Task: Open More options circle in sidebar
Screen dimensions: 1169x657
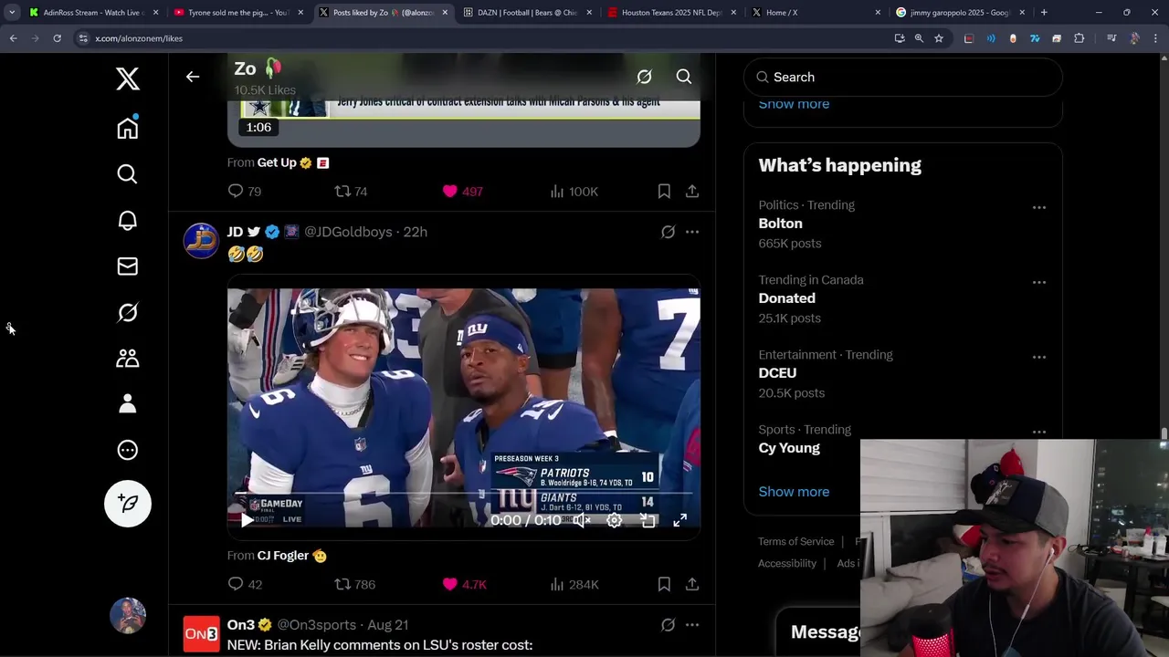Action: [128, 450]
